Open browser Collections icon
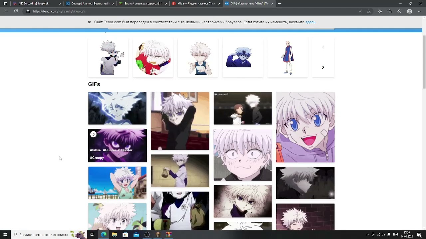This screenshot has width=426, height=239. tap(390, 11)
